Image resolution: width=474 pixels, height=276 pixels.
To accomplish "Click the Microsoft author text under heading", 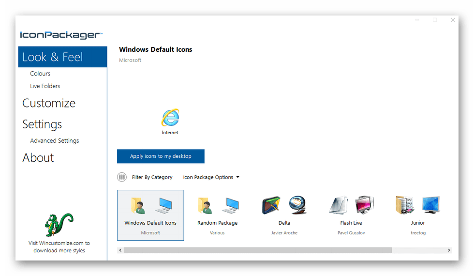I will click(130, 60).
